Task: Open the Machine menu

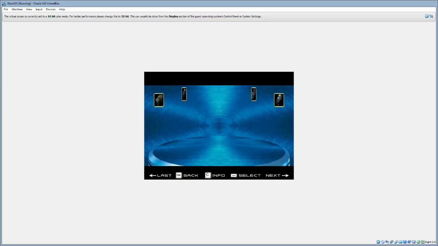Action: [x=17, y=9]
